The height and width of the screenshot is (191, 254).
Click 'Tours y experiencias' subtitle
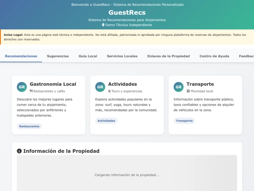[127, 91]
